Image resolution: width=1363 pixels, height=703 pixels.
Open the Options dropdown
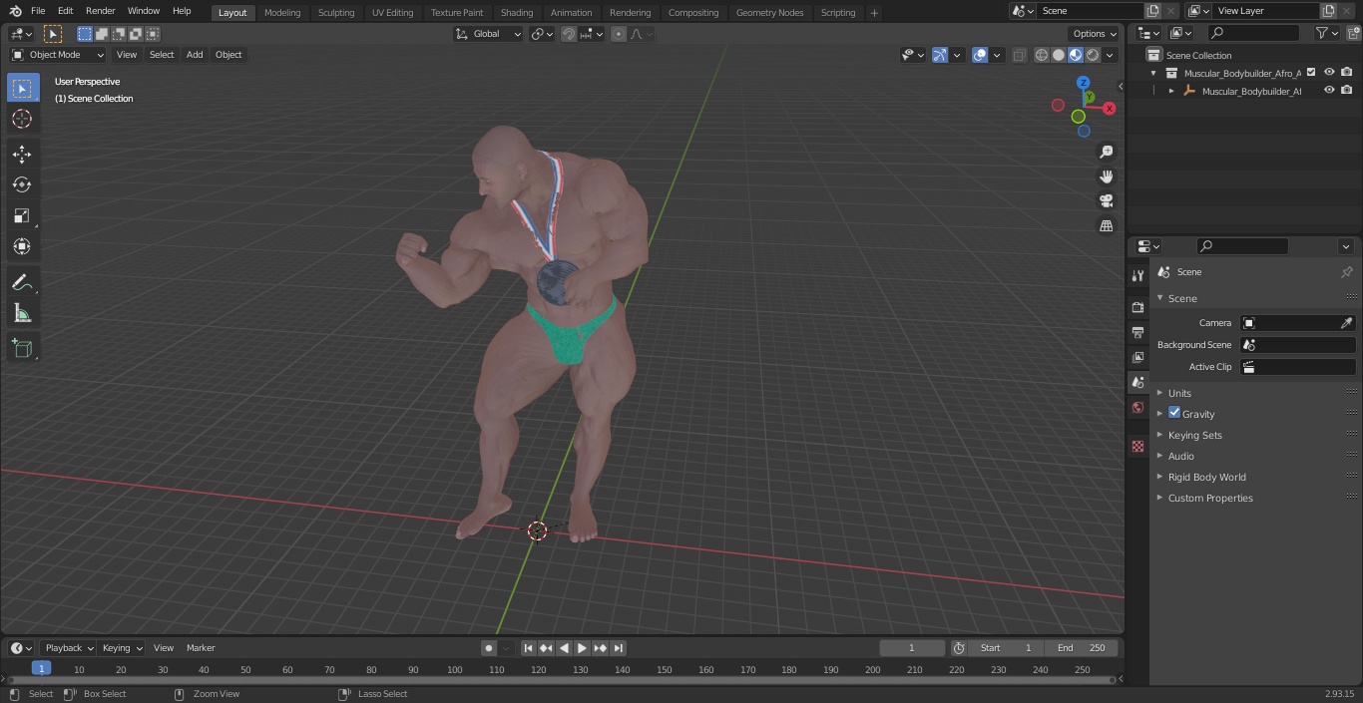(1095, 34)
